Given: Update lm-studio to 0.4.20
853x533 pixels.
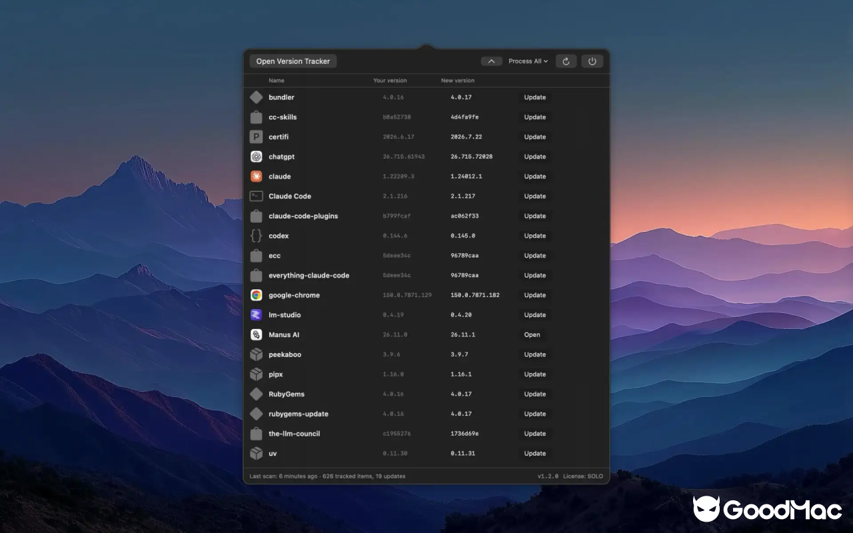Looking at the screenshot, I should pyautogui.click(x=535, y=314).
